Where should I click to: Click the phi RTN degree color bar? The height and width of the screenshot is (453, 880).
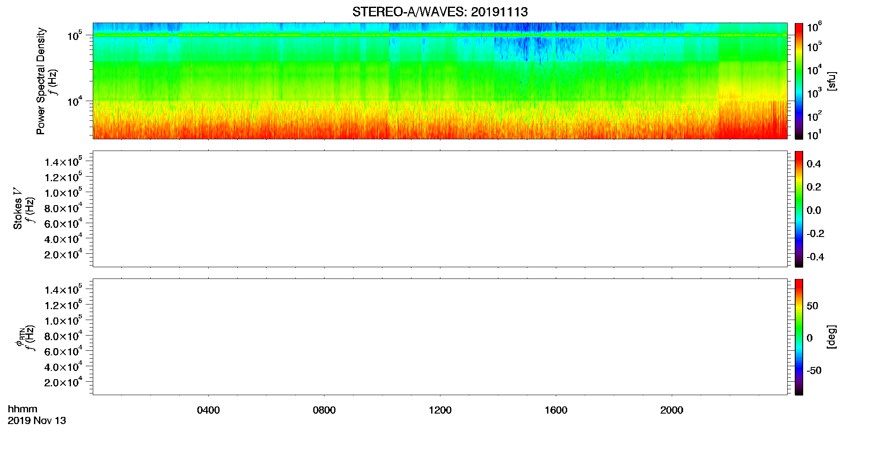[799, 337]
